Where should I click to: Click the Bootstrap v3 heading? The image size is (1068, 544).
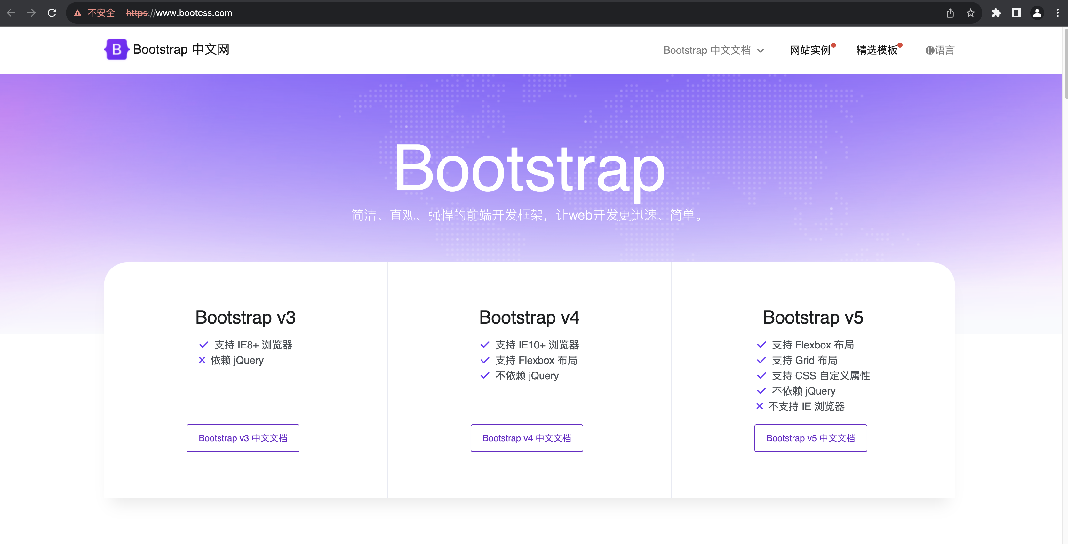245,318
